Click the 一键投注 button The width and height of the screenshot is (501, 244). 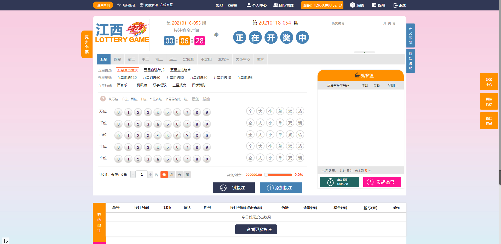[234, 188]
